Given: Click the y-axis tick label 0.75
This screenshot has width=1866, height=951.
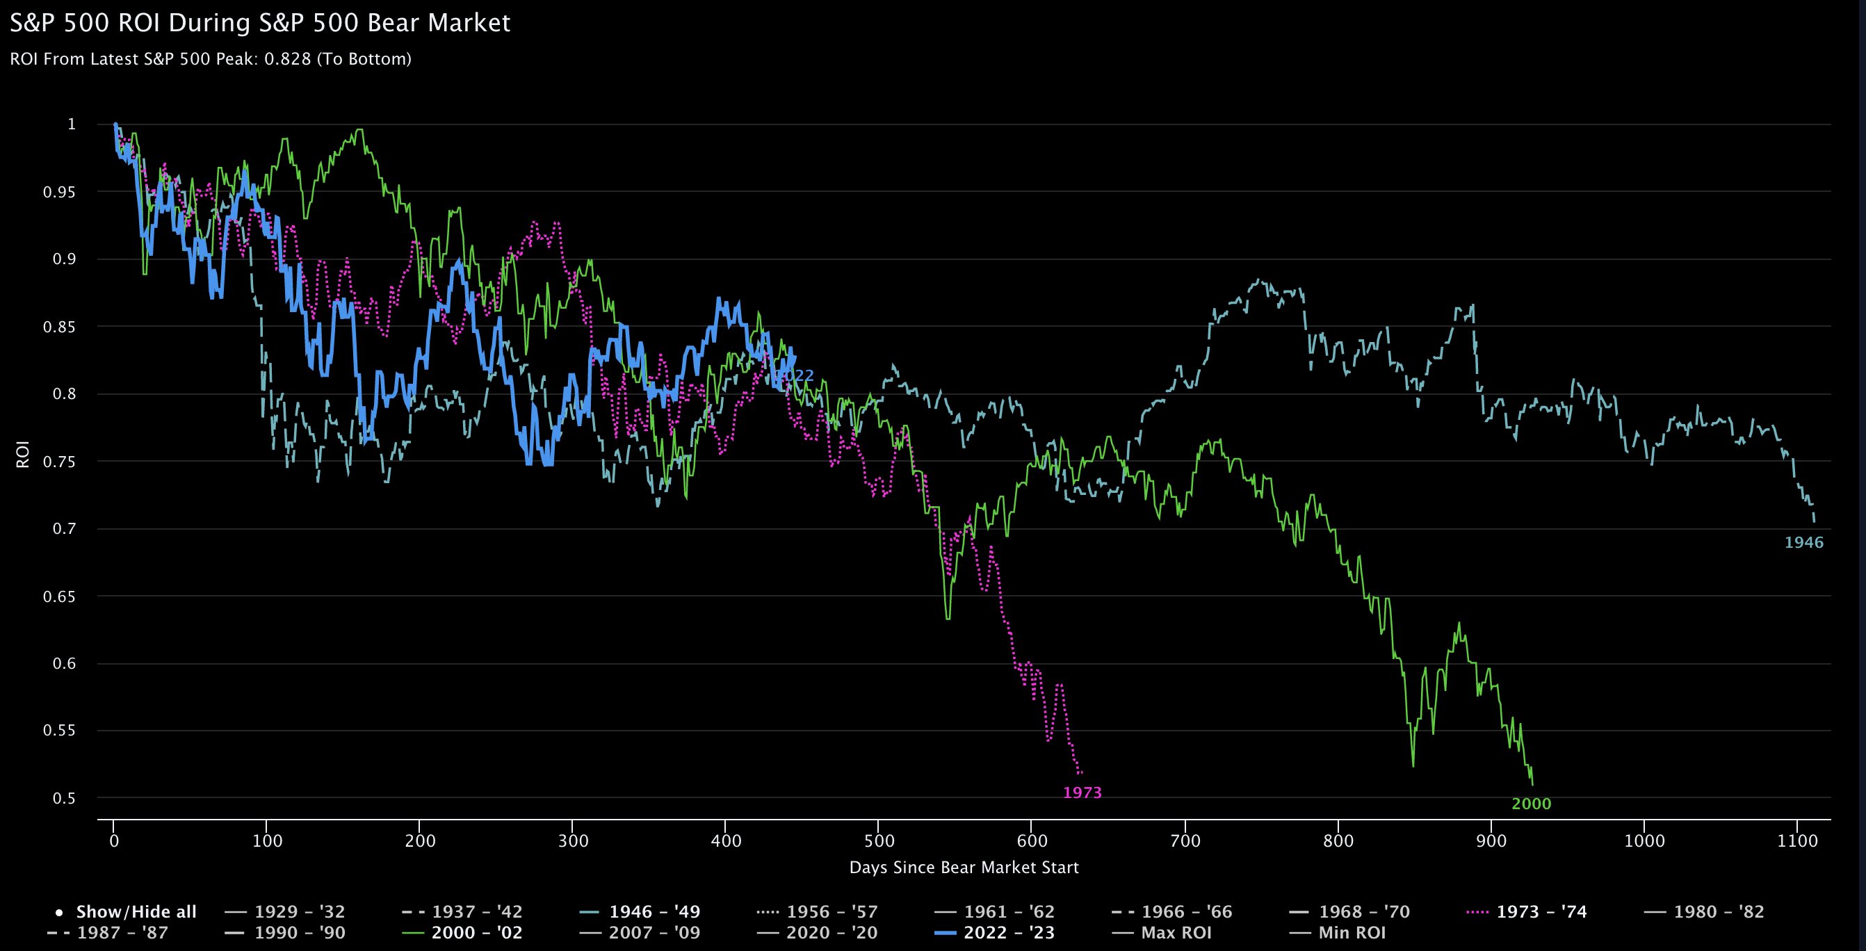Looking at the screenshot, I should click(60, 462).
